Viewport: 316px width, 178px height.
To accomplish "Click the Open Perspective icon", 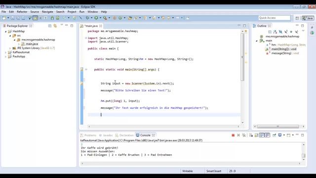I will click(x=297, y=18).
